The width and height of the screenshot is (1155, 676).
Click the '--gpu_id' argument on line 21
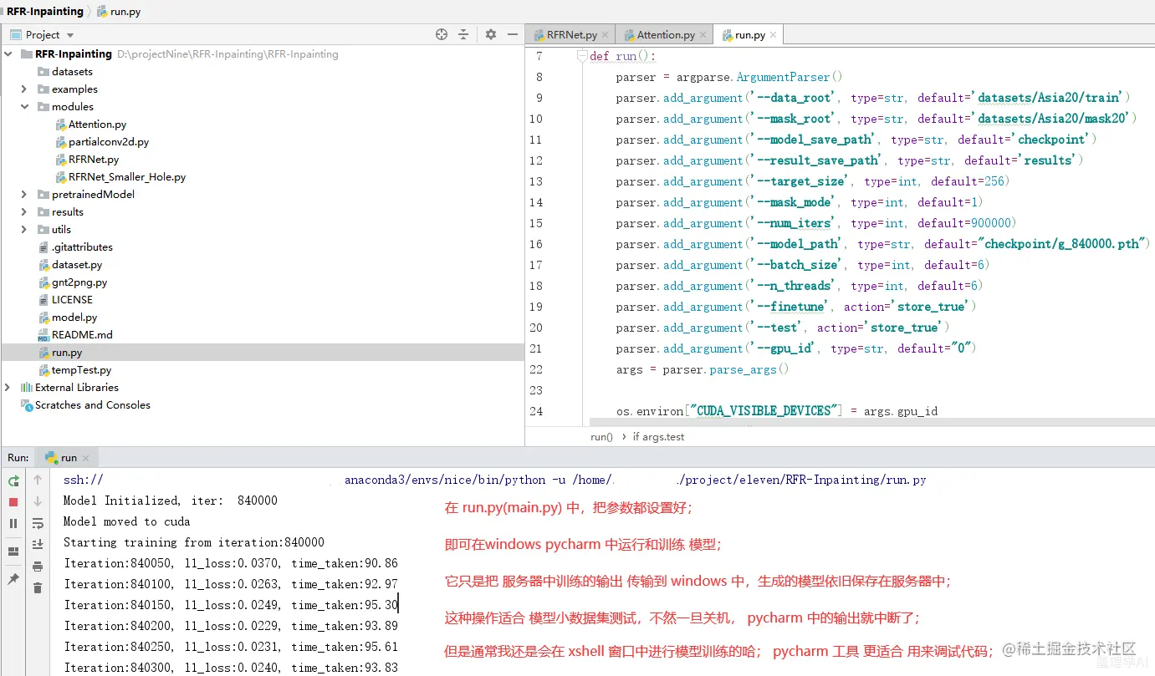pos(782,348)
